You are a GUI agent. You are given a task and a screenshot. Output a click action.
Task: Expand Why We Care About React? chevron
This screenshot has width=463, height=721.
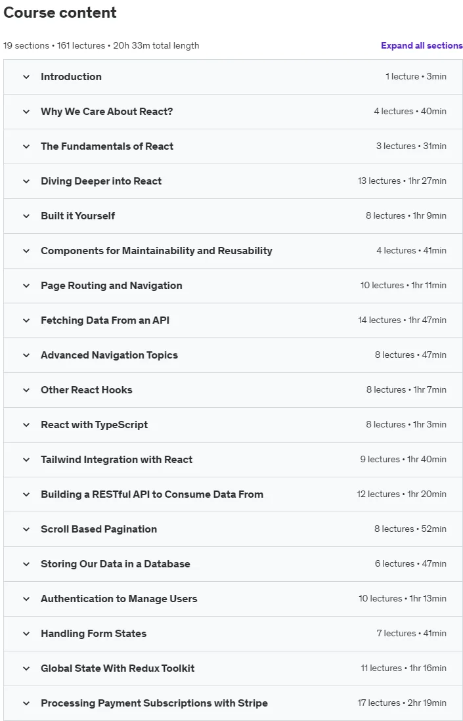[26, 112]
